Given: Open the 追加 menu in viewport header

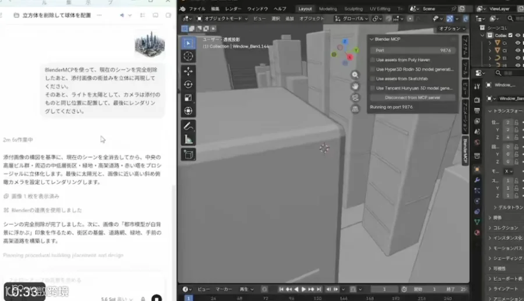Looking at the screenshot, I should 289,19.
